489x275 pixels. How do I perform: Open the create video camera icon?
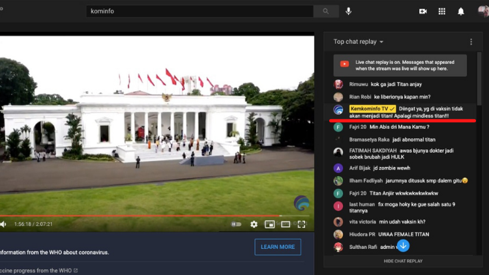423,12
